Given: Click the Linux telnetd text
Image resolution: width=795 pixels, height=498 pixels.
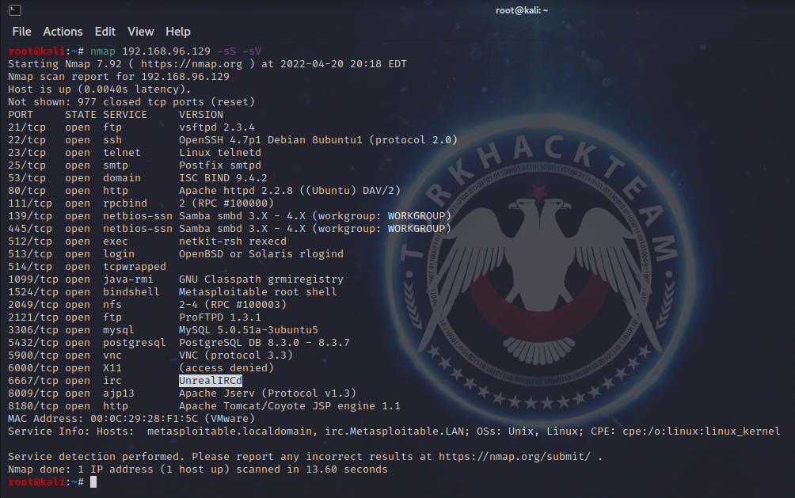Looking at the screenshot, I should [x=220, y=153].
